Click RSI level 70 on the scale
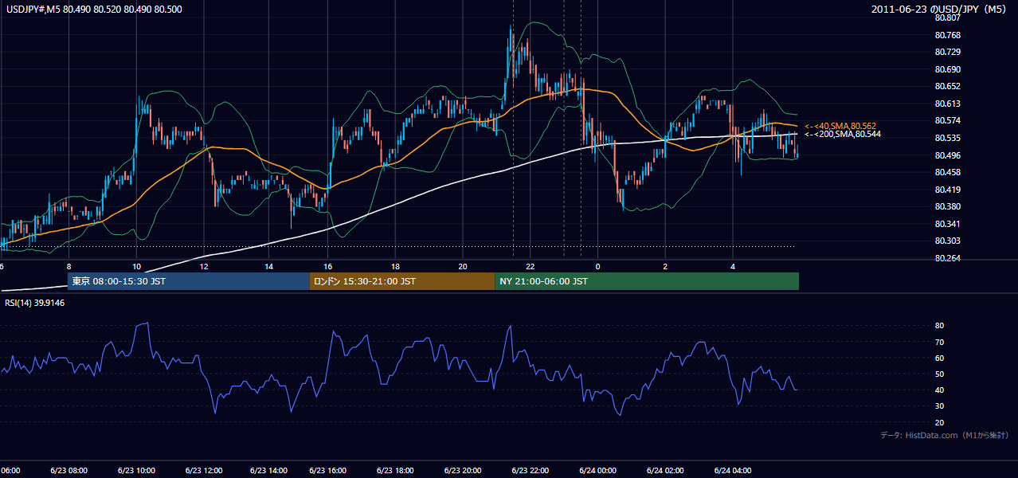 click(940, 342)
